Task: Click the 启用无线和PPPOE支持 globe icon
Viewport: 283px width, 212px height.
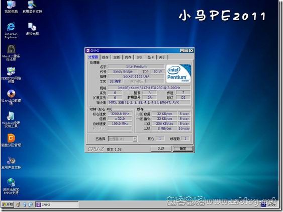Action: point(11,186)
